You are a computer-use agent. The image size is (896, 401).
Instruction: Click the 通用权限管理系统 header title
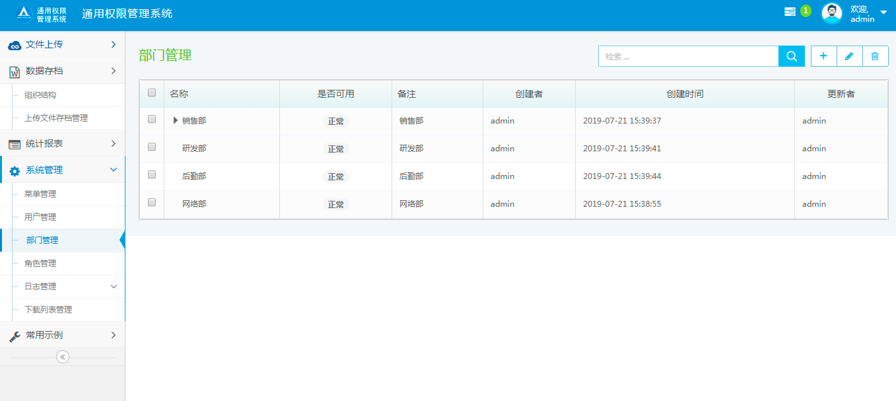coord(127,14)
